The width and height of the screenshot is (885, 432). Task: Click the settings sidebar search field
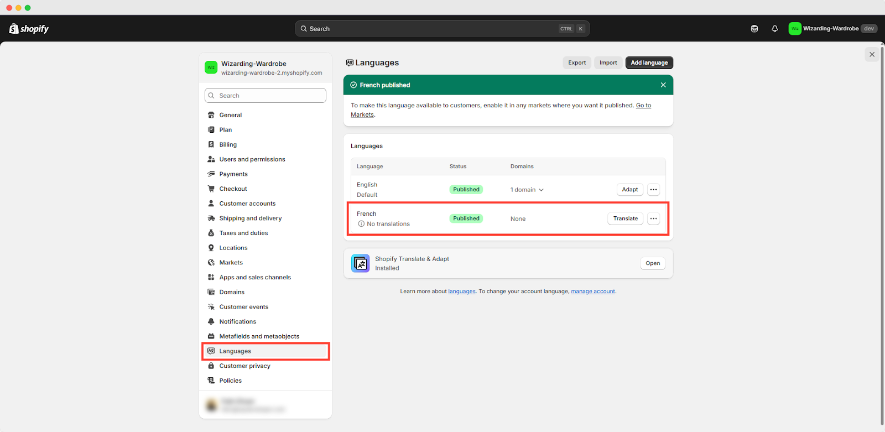click(265, 96)
